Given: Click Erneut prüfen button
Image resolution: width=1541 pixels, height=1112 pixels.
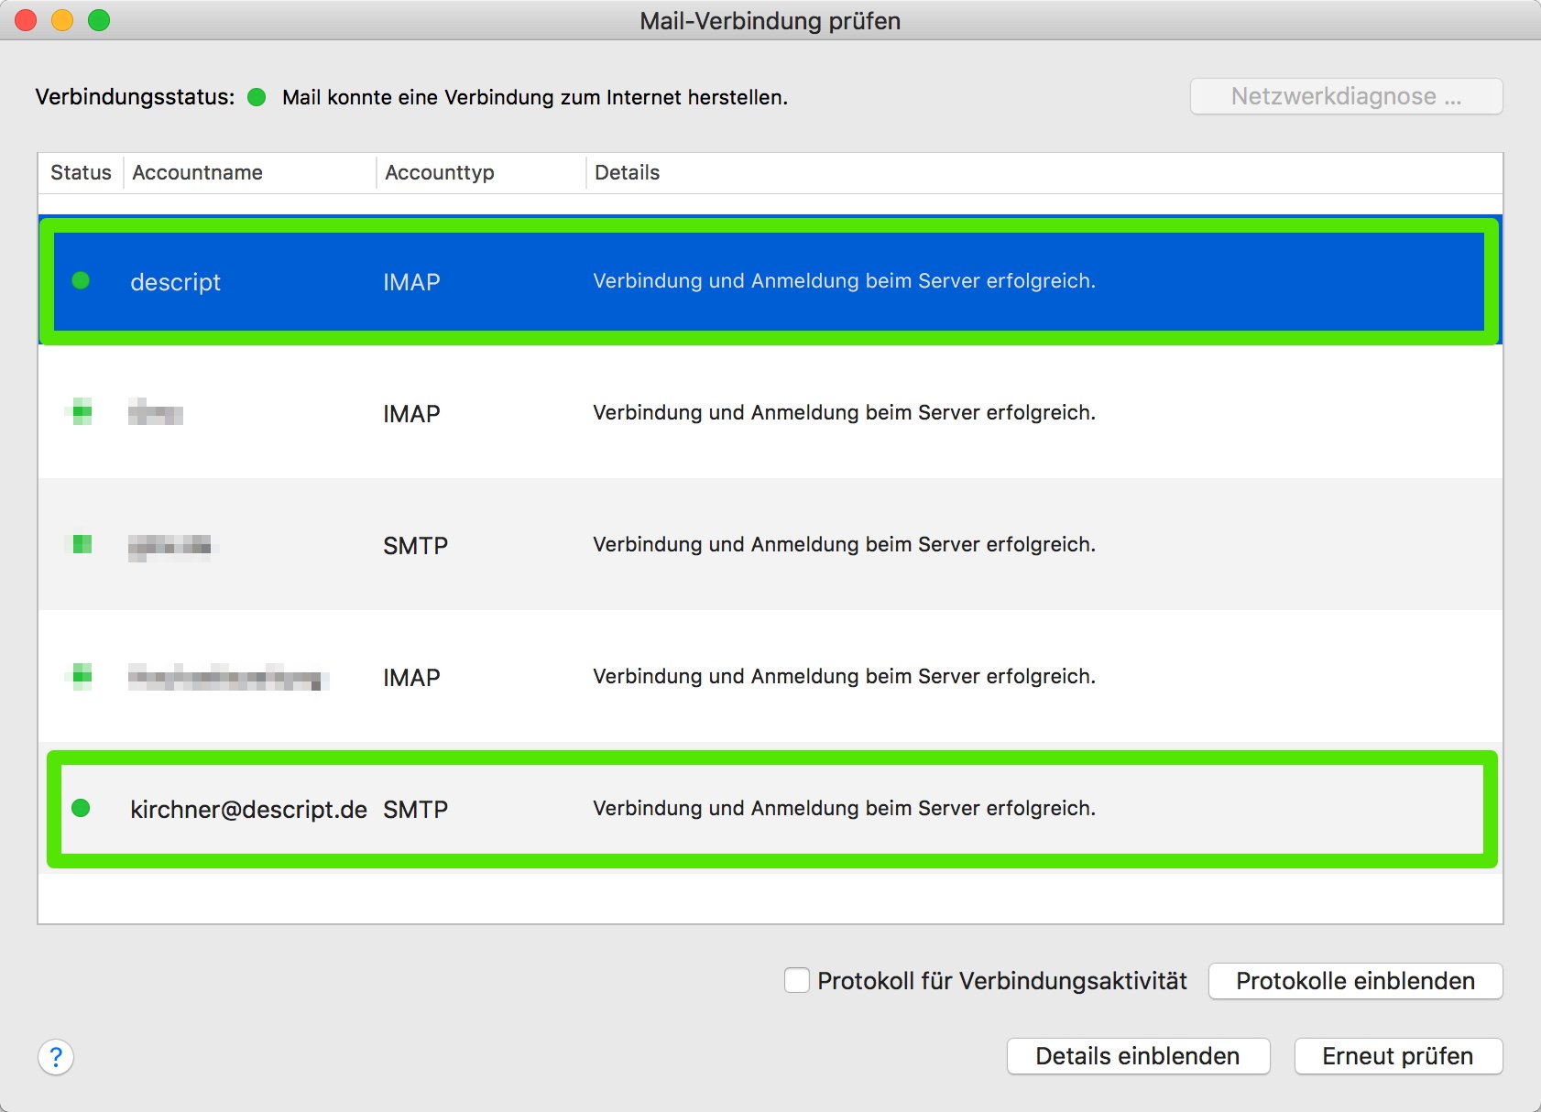Looking at the screenshot, I should [1398, 1056].
